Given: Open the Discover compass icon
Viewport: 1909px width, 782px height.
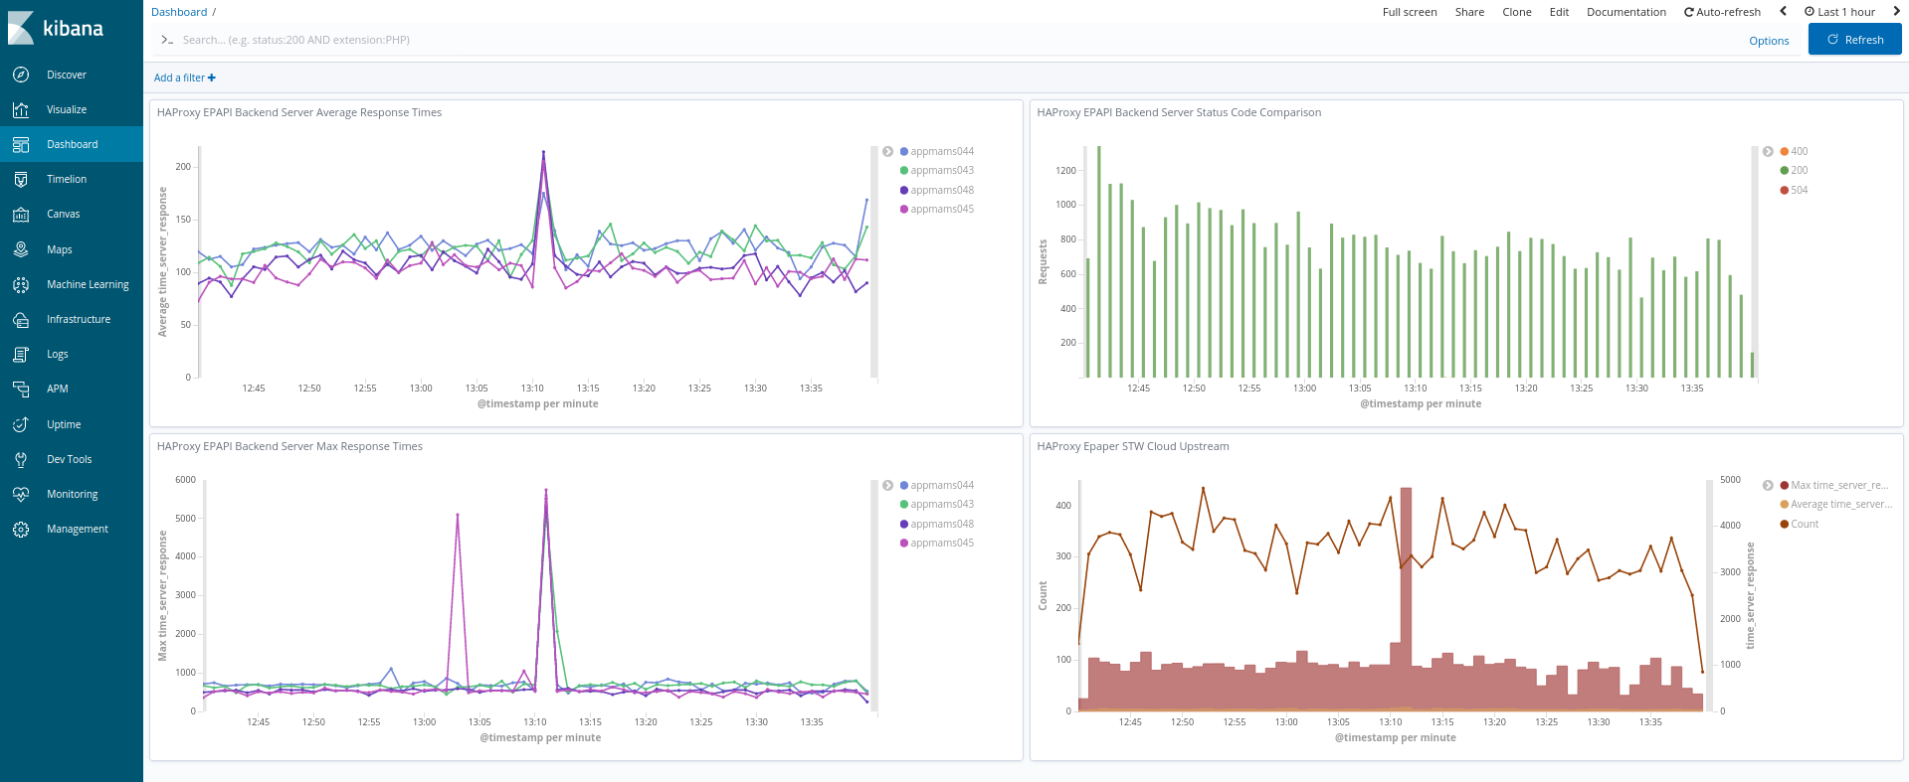Looking at the screenshot, I should coord(21,75).
